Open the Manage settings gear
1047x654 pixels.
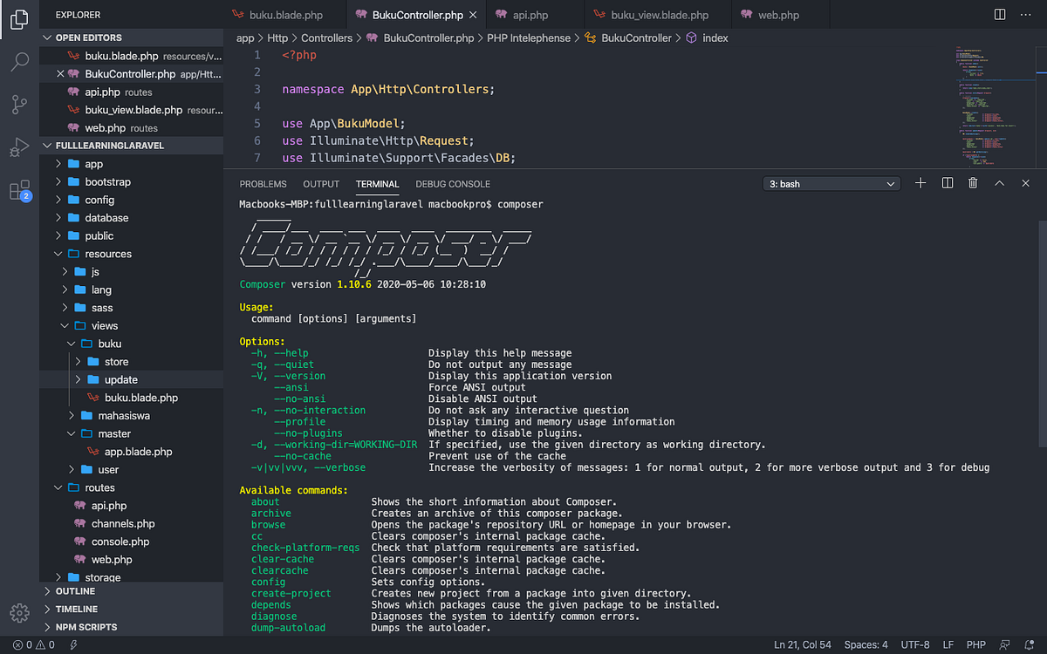18,613
